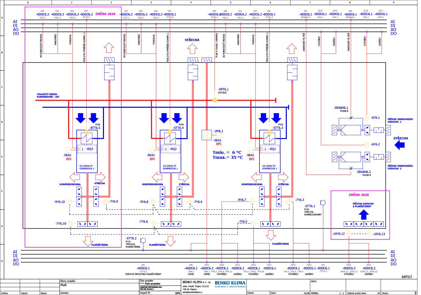421x295 pixels.
Task: Select the GA 55VSD FF compressor with -GQ3
Action: [x=87, y=151]
